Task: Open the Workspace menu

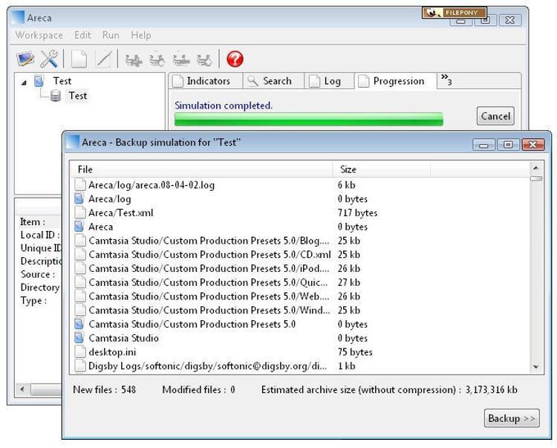Action: [x=39, y=35]
